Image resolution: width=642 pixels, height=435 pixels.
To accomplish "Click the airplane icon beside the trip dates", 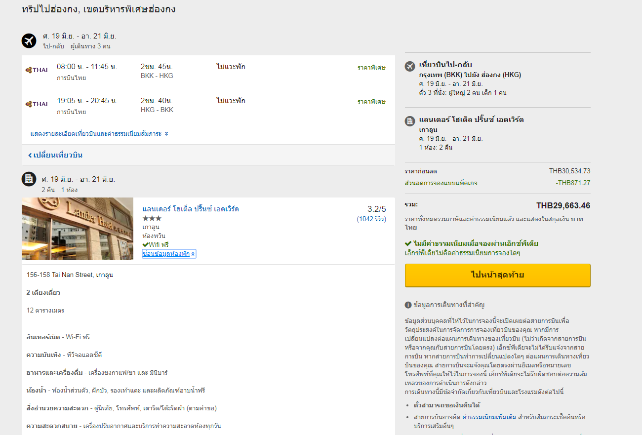I will click(x=29, y=40).
